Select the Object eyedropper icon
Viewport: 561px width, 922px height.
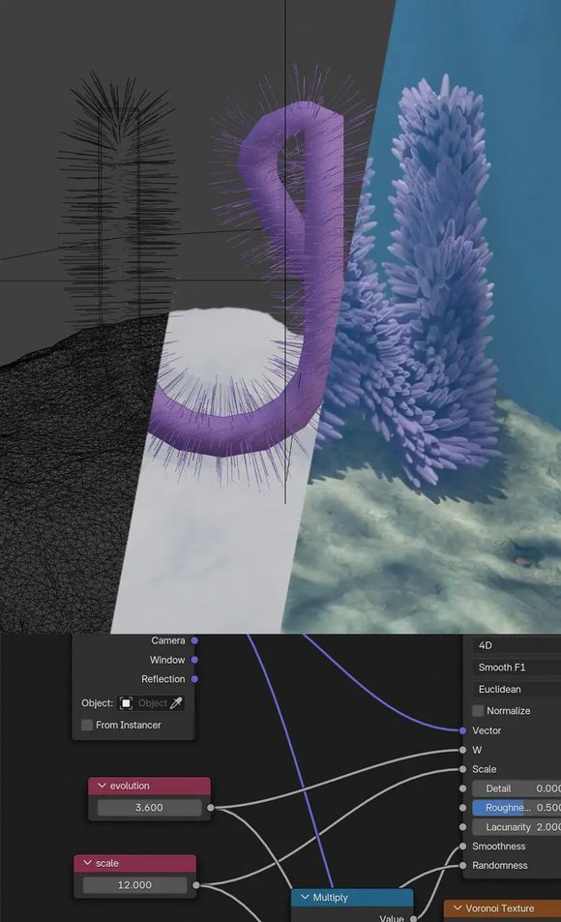tap(176, 702)
